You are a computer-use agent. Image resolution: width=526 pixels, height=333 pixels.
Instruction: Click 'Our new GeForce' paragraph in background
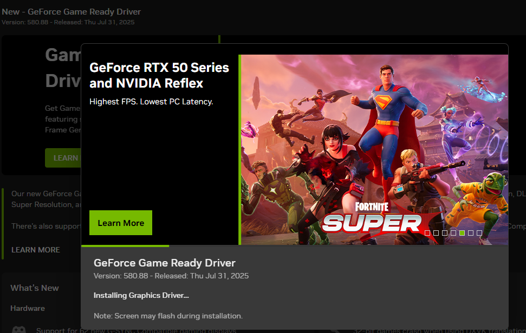pyautogui.click(x=46, y=199)
